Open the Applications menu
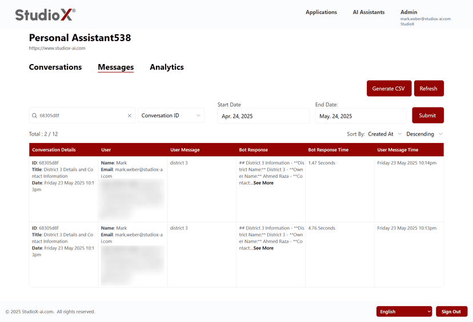The image size is (473, 322). (321, 12)
